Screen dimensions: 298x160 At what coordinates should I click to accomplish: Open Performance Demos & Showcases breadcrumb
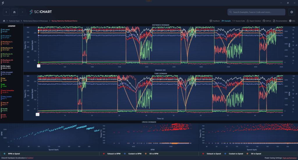pos(36,21)
